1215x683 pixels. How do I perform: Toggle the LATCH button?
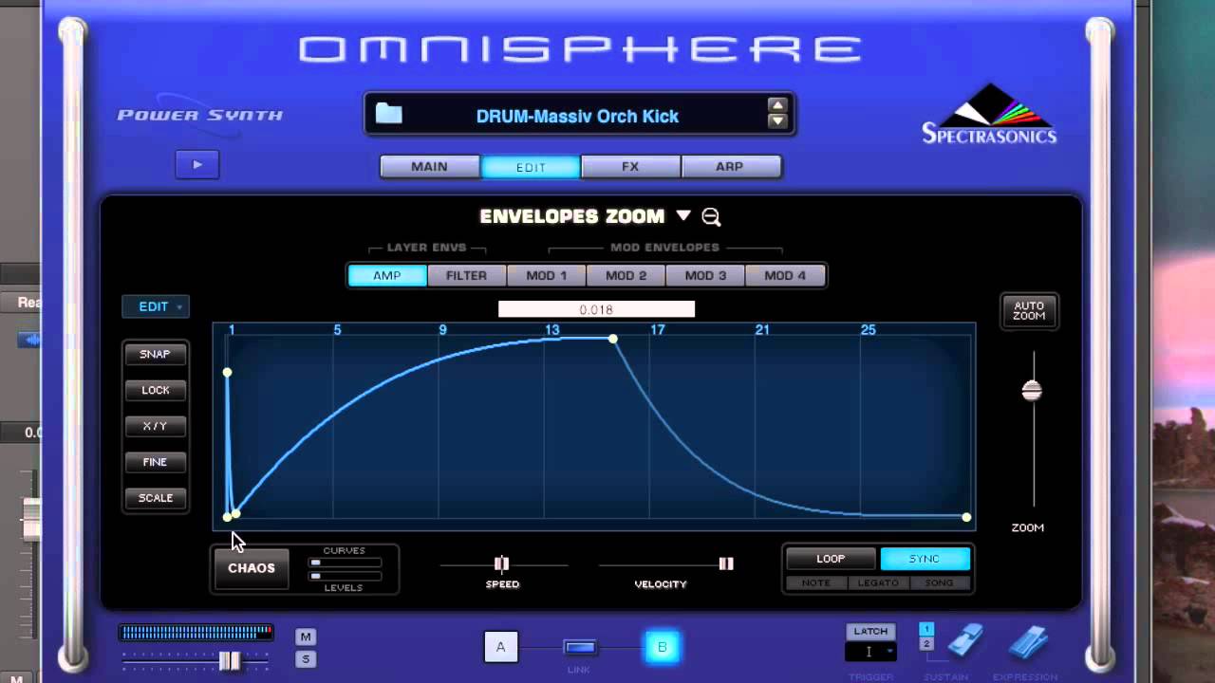(870, 631)
